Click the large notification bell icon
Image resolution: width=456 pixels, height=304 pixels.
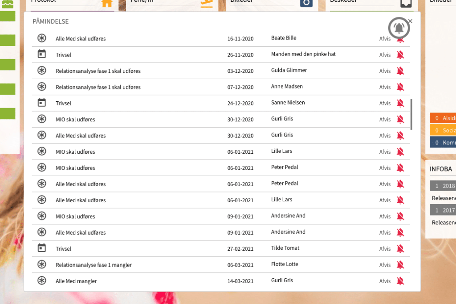coord(399,28)
